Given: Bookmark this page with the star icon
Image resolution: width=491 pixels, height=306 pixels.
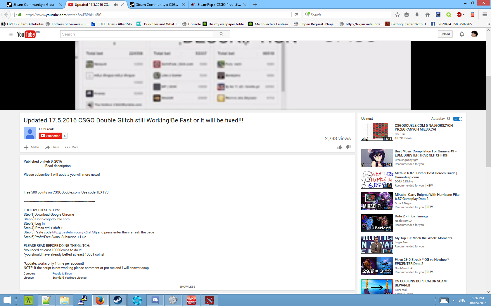Looking at the screenshot, I should [397, 15].
